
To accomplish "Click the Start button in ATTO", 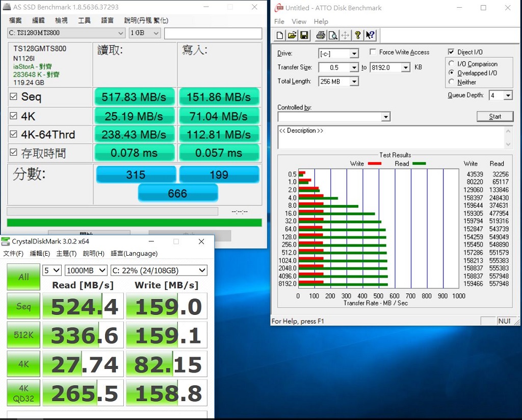I will click(x=495, y=116).
